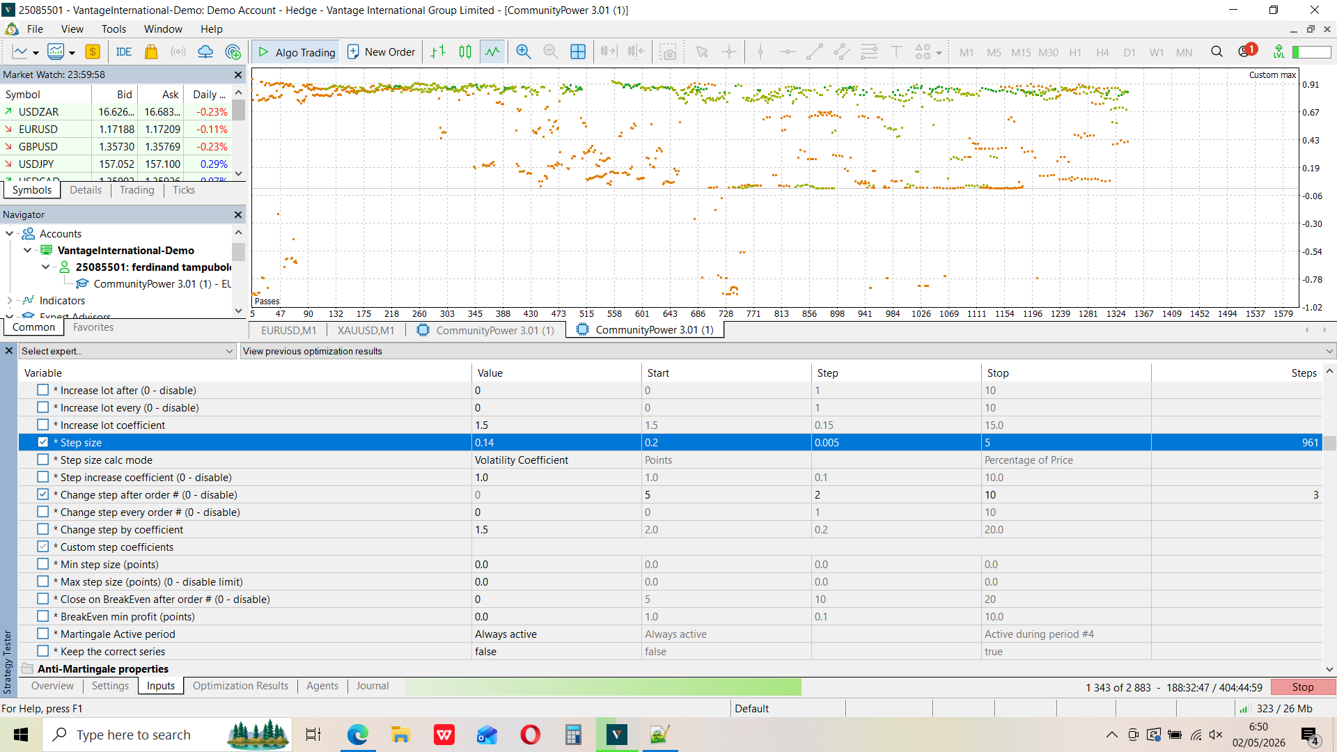
Task: Open the IDE MetaEditor icon
Action: point(124,52)
